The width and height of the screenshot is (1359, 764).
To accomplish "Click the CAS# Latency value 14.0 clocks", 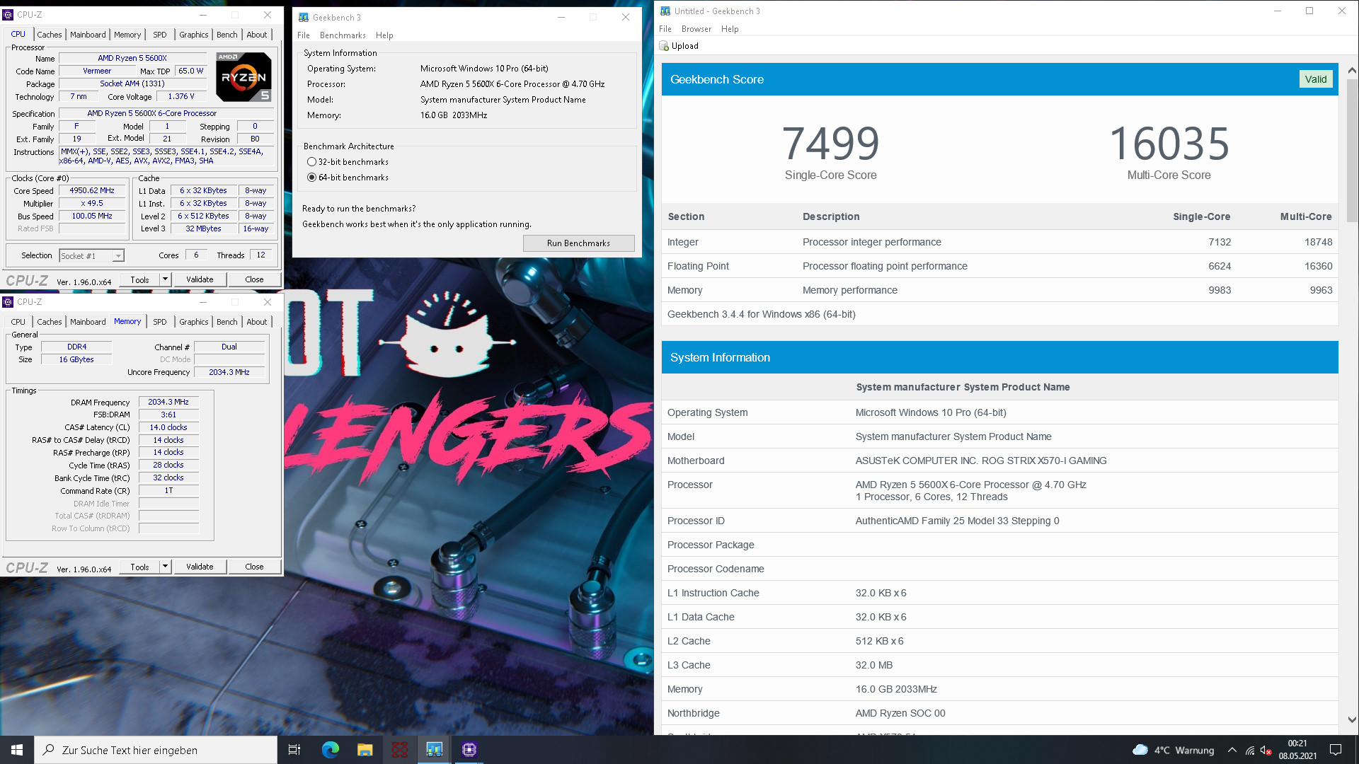I will point(168,427).
